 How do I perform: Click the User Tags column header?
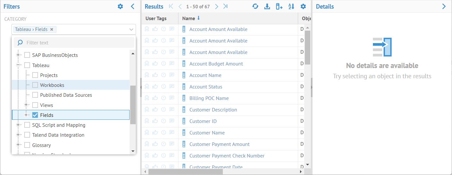coord(156,19)
